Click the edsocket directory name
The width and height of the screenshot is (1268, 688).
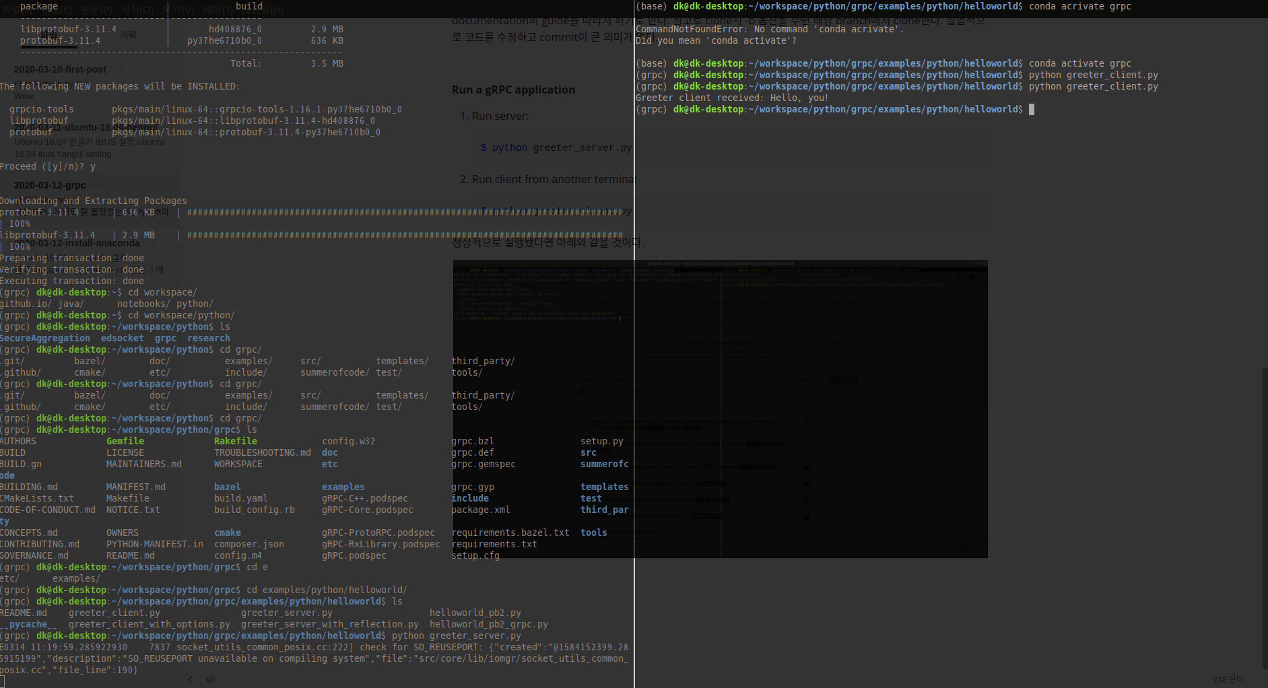122,338
